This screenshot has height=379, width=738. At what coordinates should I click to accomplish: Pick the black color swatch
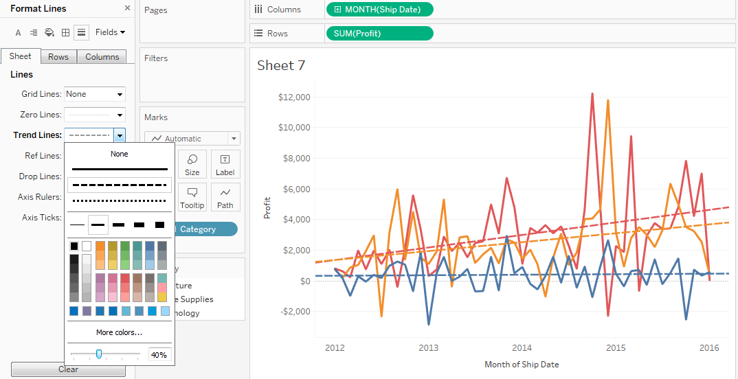[74, 246]
